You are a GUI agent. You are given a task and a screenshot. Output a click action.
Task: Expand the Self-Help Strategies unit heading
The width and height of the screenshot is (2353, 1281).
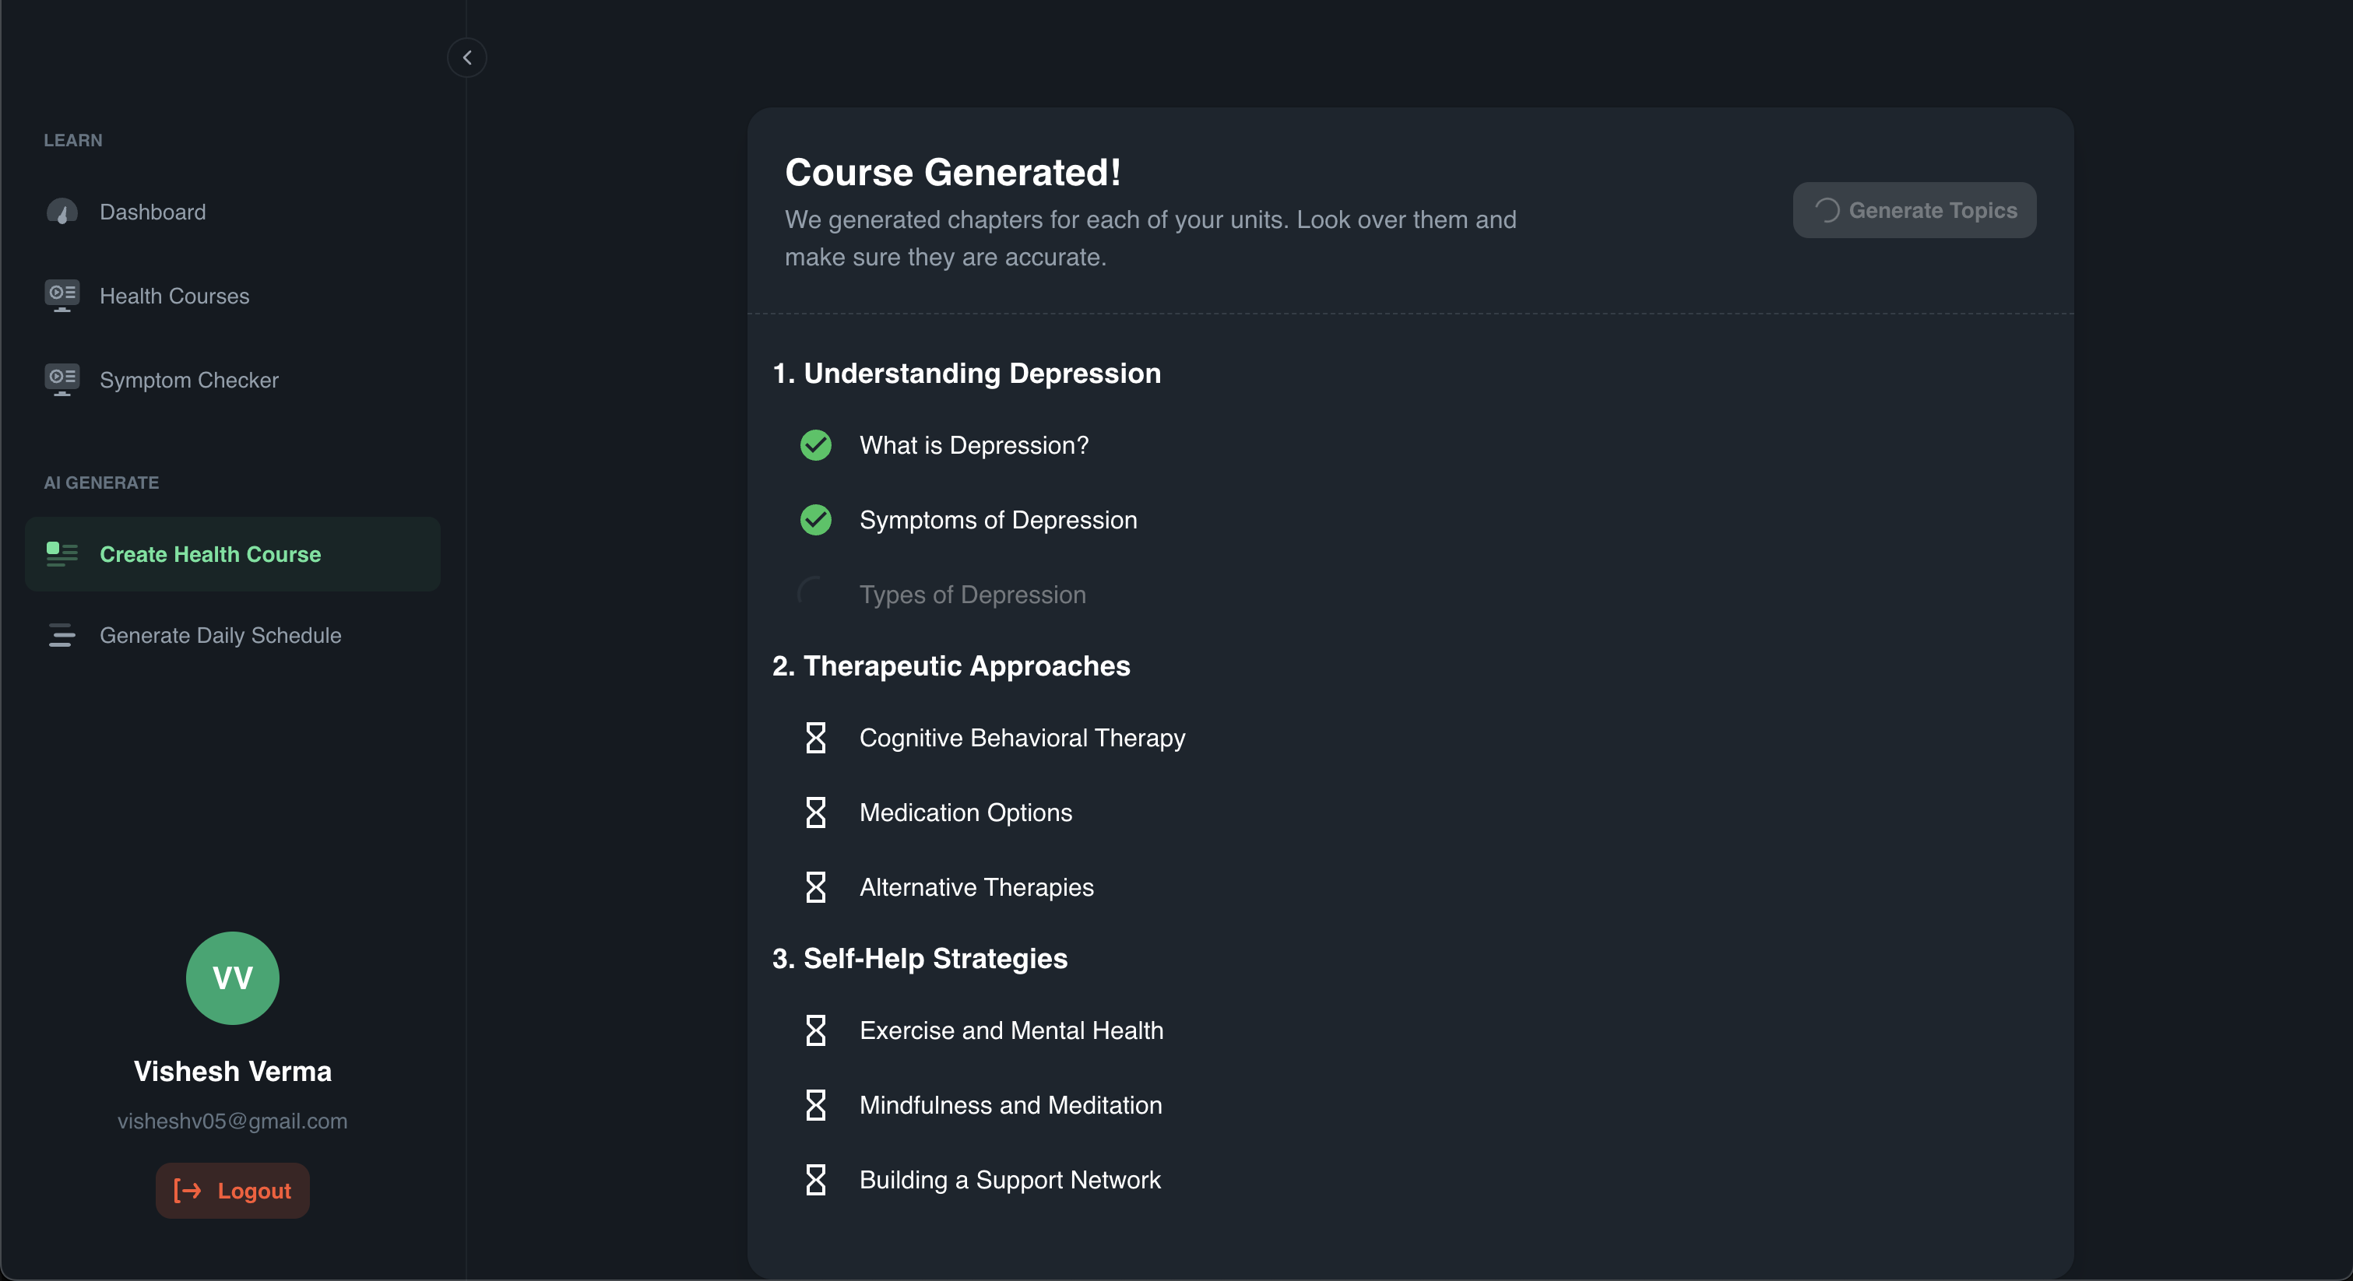click(x=919, y=958)
